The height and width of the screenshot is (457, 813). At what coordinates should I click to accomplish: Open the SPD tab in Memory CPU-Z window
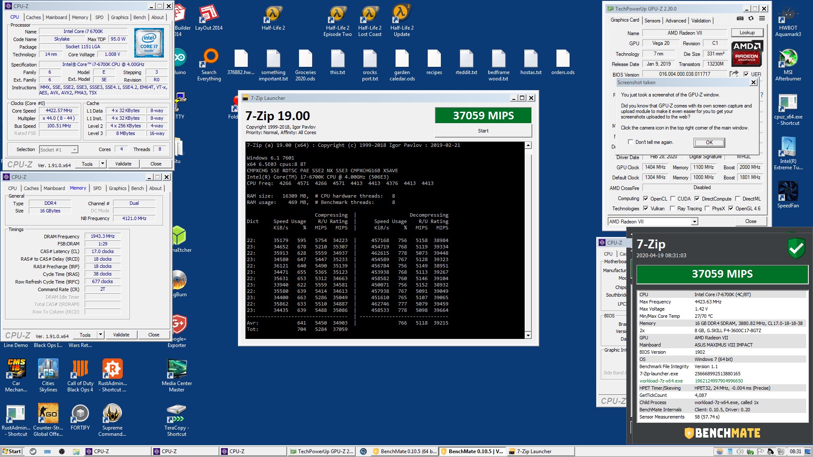click(x=97, y=188)
